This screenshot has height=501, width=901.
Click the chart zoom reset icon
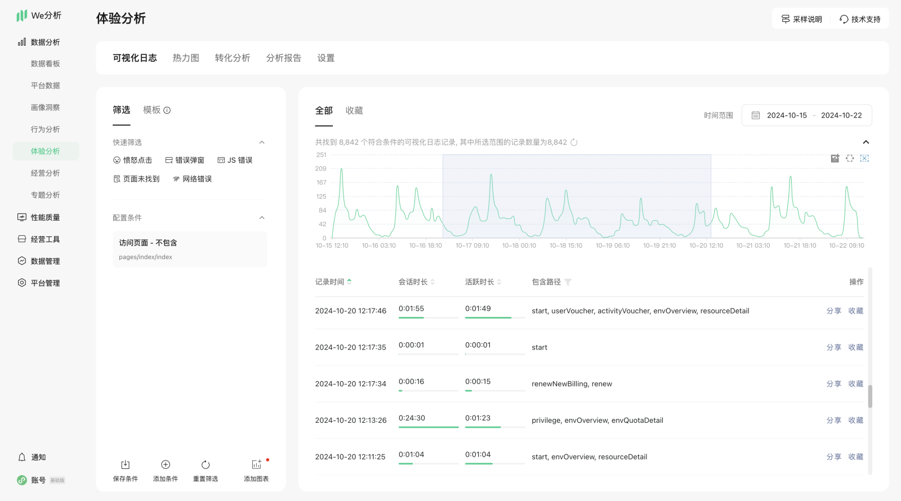[x=864, y=159]
